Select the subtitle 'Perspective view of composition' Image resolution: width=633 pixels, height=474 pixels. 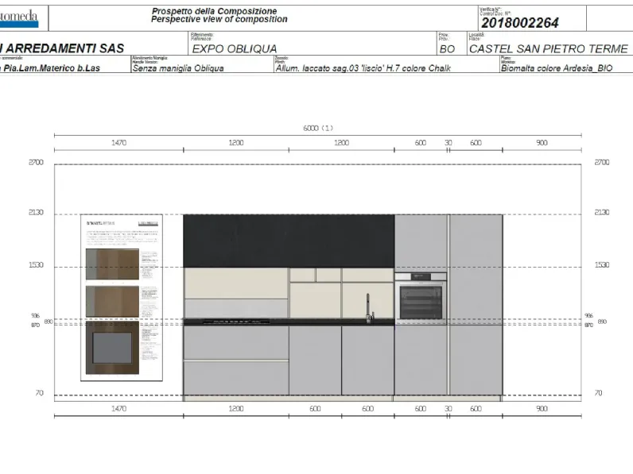tap(219, 19)
